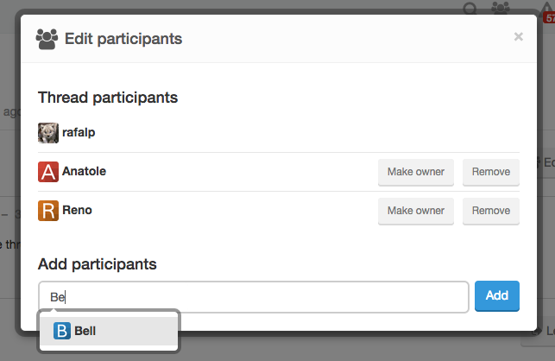The image size is (555, 361).
Task: Click the Edit participants group icon
Action: [47, 38]
